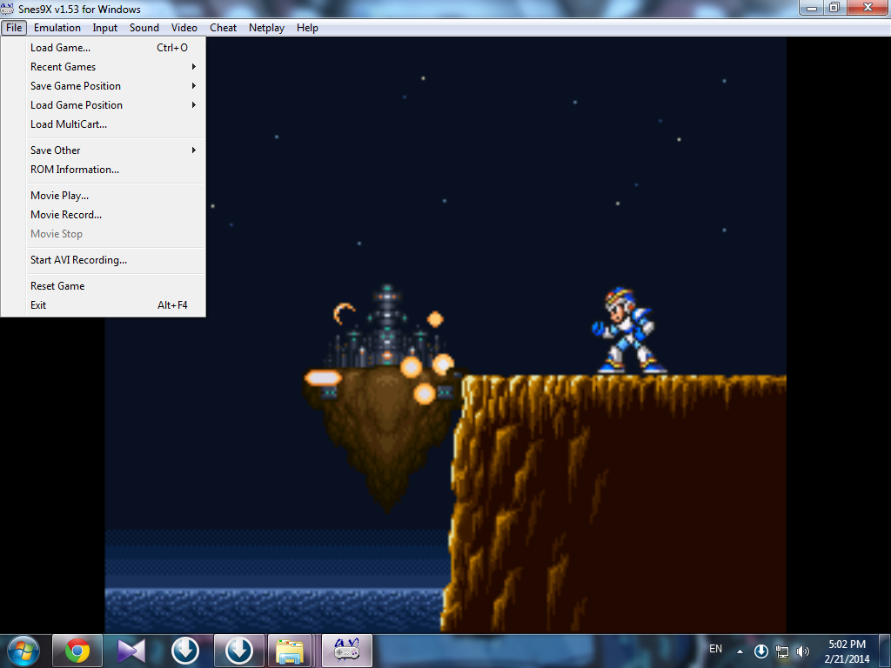
Task: Close the Snes9X window
Action: tap(868, 8)
